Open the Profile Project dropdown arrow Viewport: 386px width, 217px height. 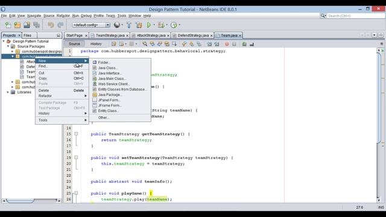click(x=180, y=25)
